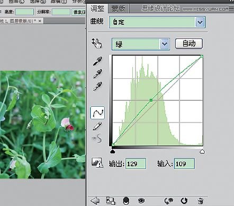Click the smooth curve values icon

[97, 138]
